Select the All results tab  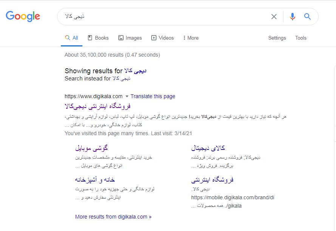point(71,38)
